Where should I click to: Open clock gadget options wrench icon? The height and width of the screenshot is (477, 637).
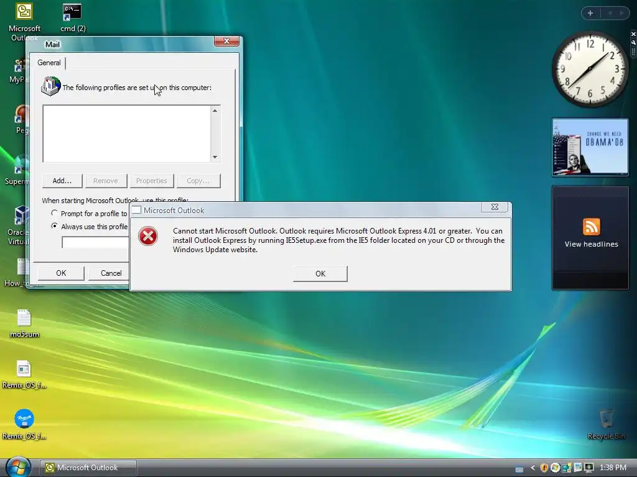(x=633, y=42)
